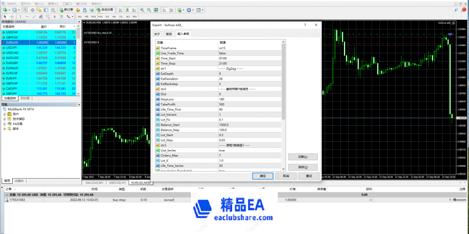Expand the 脚本 node in Navigator
This screenshot has height=234, width=469.
point(5,129)
